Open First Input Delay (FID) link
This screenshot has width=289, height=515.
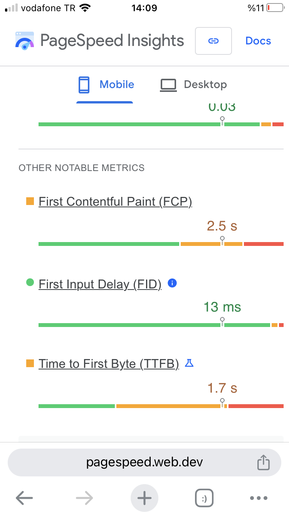pos(100,284)
